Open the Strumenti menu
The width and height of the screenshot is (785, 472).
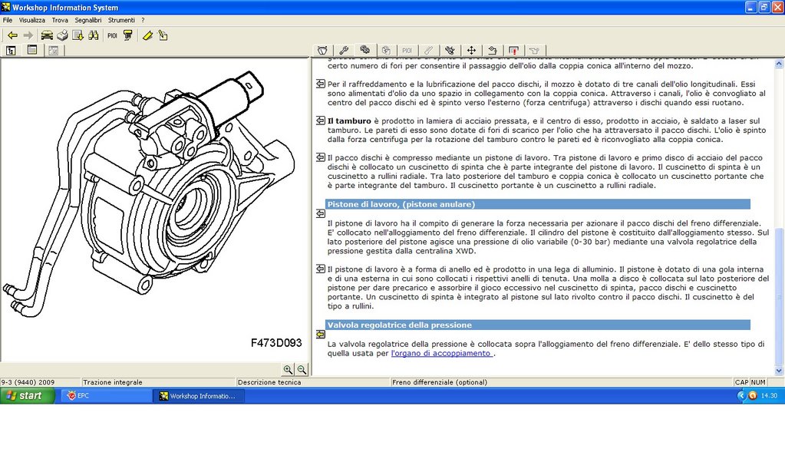(121, 20)
